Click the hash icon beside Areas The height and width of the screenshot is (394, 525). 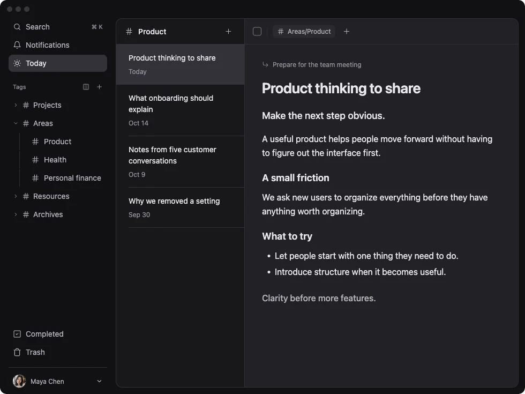tap(26, 123)
